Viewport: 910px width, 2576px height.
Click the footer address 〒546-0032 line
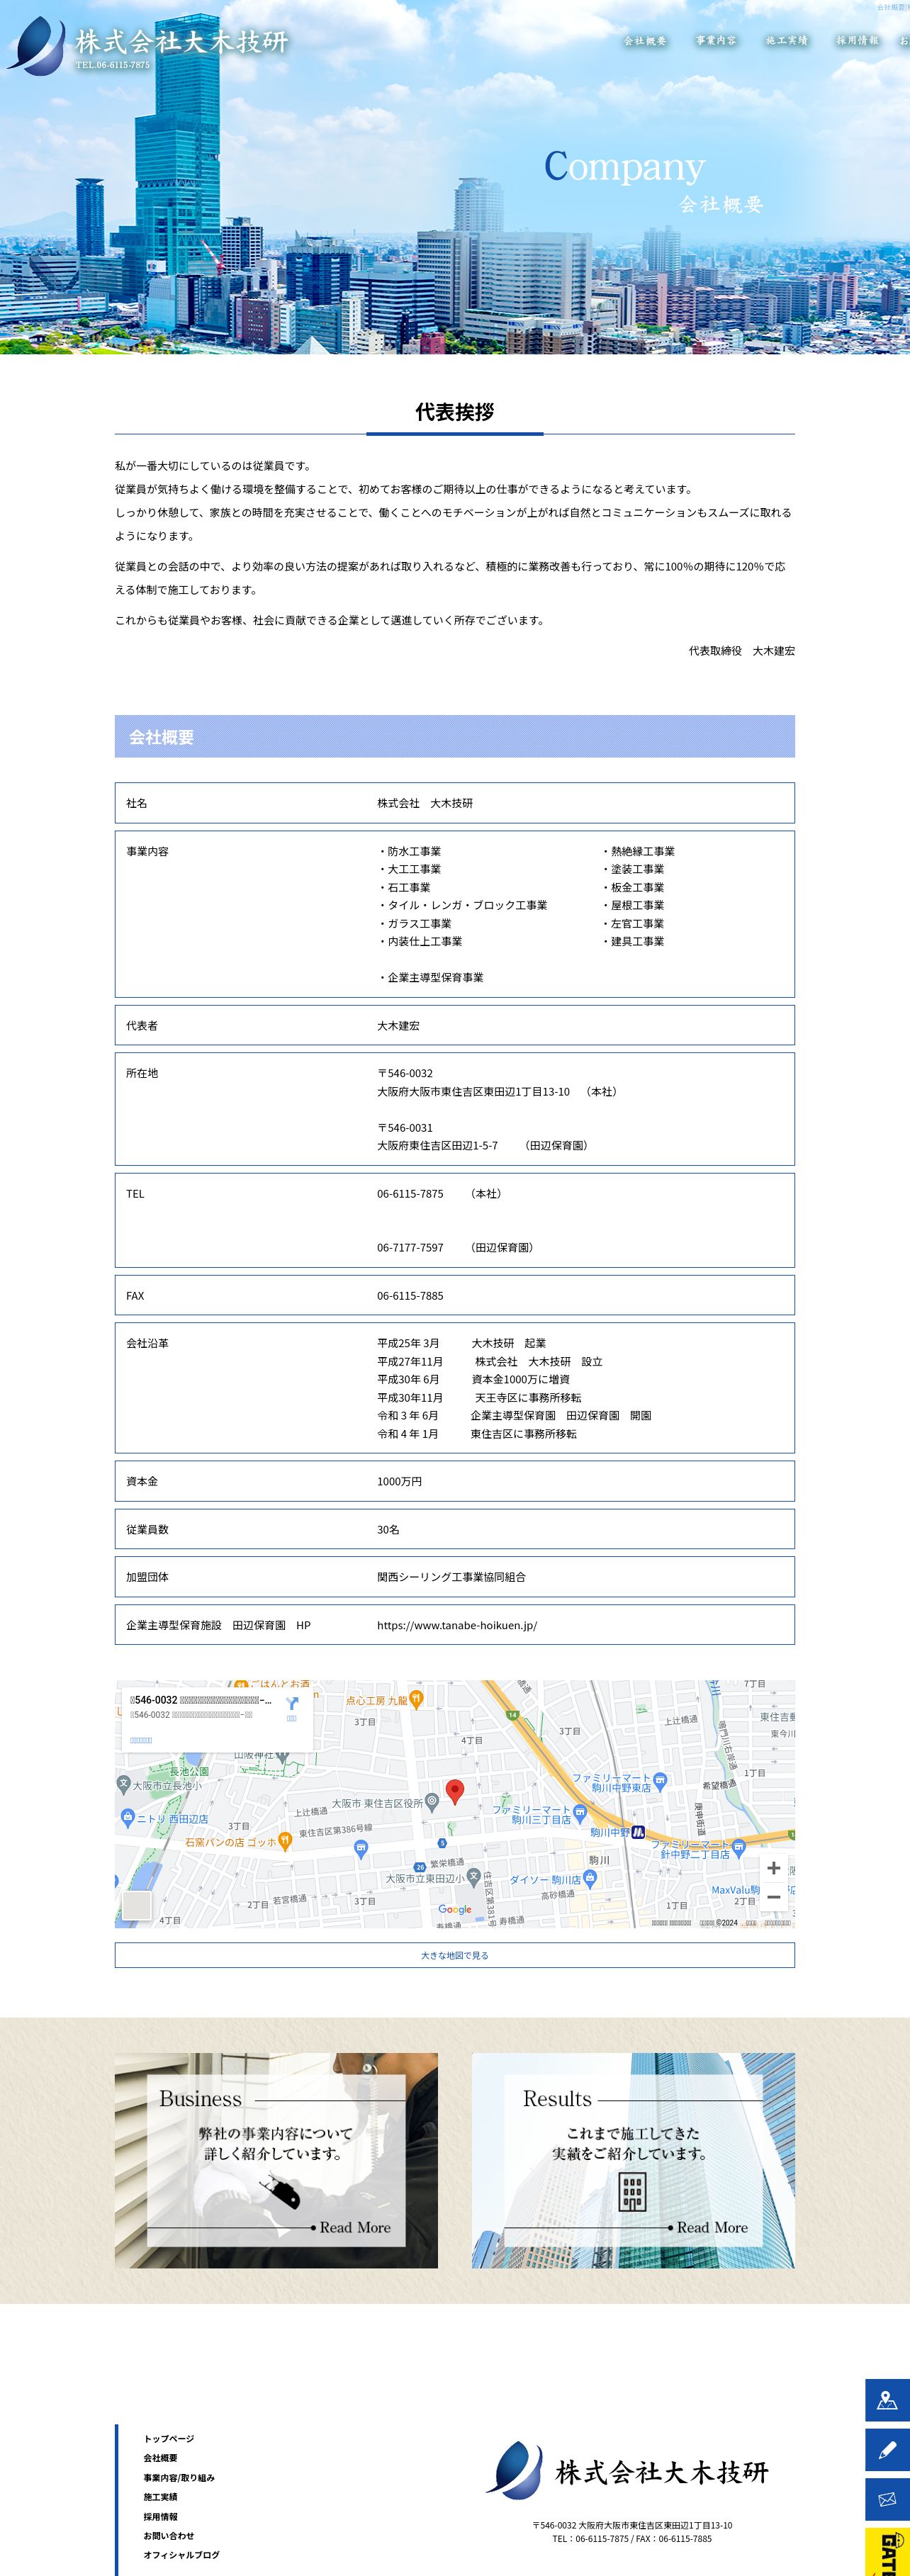pyautogui.click(x=632, y=2525)
